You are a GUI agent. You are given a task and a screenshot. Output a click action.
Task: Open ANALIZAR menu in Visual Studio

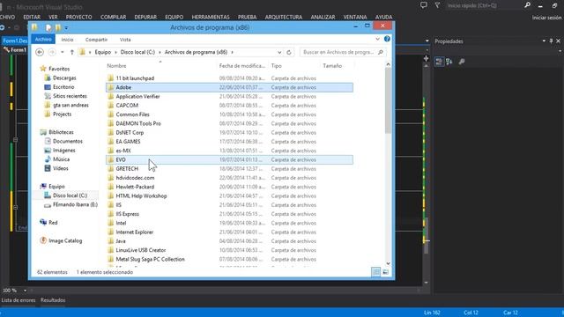(323, 17)
